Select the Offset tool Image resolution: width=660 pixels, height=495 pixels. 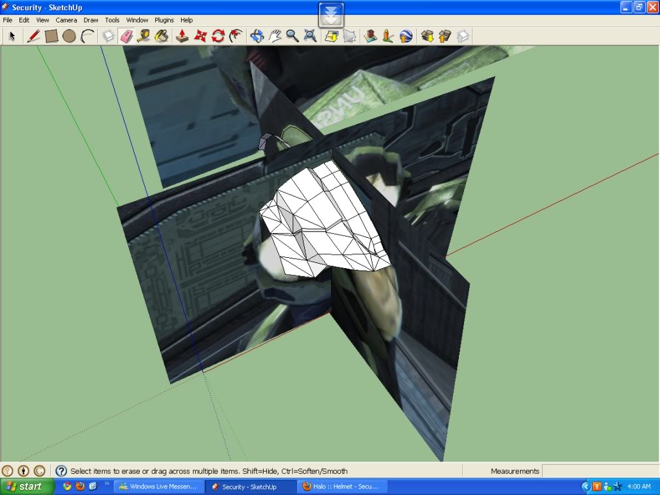tap(236, 36)
